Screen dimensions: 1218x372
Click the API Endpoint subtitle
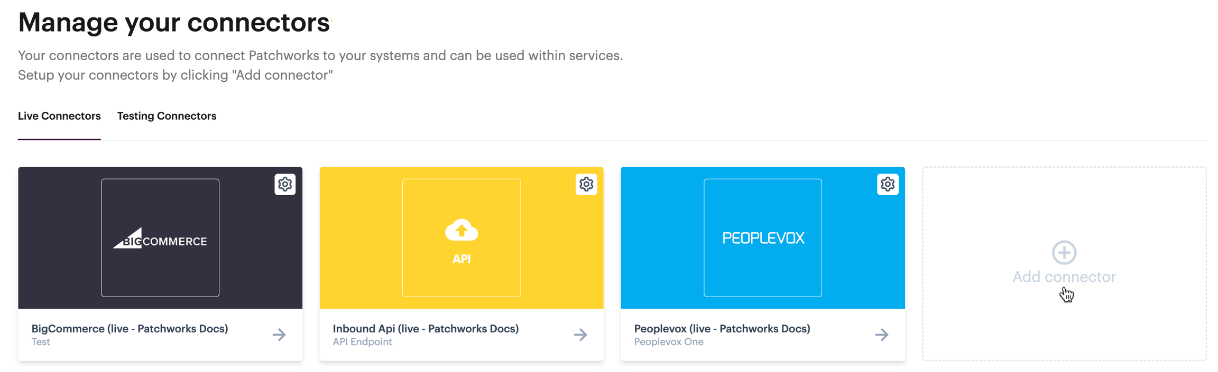click(x=362, y=342)
